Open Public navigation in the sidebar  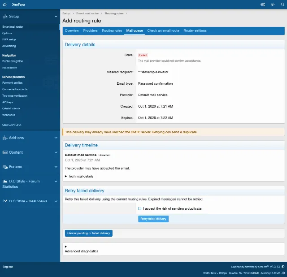[13, 61]
